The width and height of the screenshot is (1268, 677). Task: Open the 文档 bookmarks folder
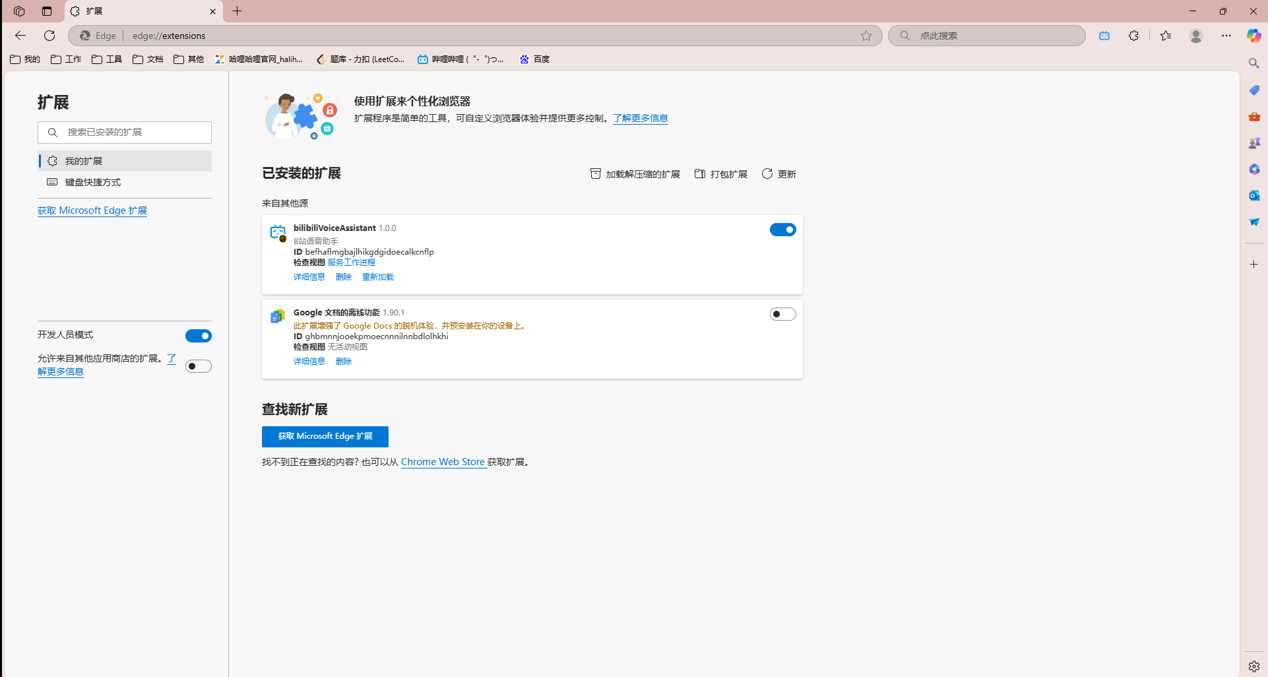(x=148, y=59)
